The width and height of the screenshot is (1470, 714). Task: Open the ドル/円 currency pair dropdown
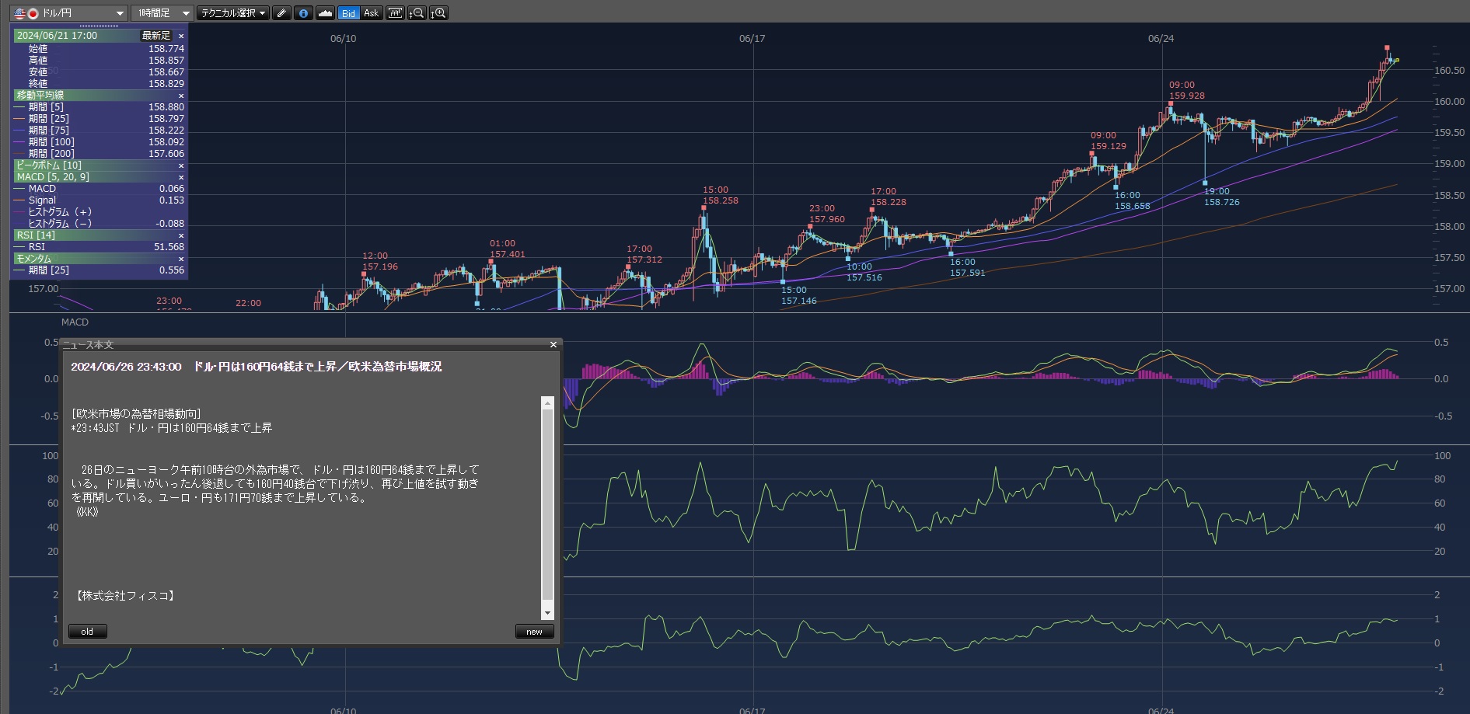point(69,13)
